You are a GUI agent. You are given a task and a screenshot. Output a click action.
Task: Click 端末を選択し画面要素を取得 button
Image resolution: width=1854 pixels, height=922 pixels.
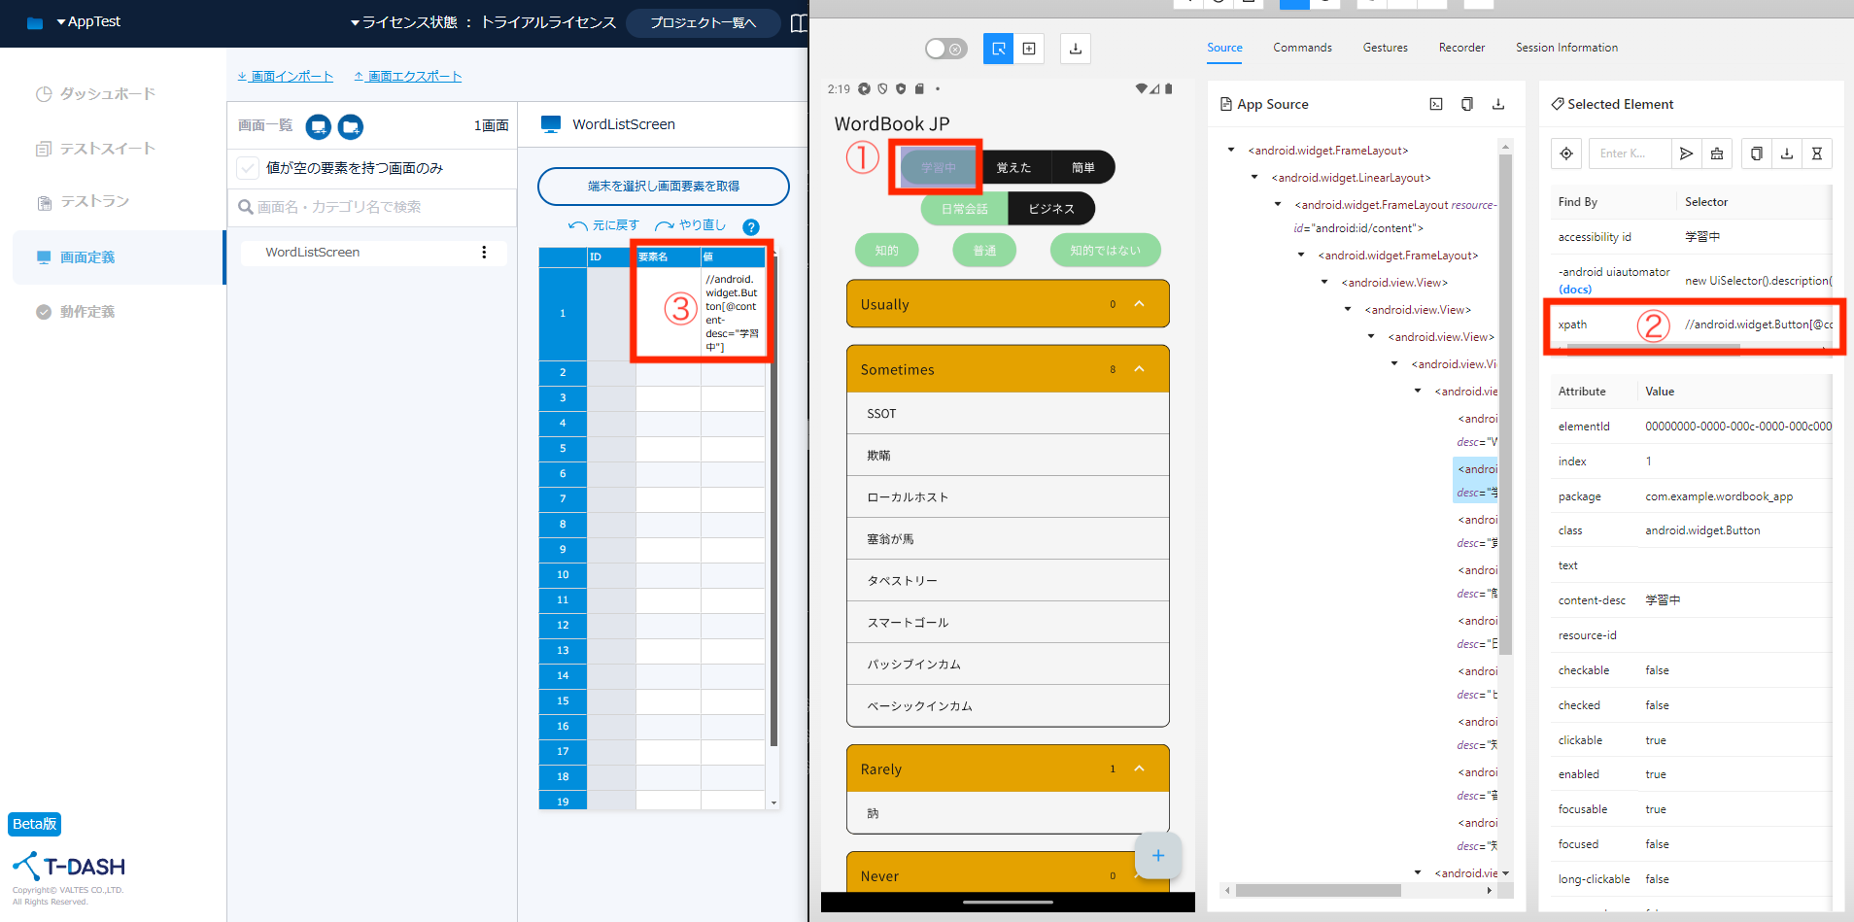pos(664,187)
